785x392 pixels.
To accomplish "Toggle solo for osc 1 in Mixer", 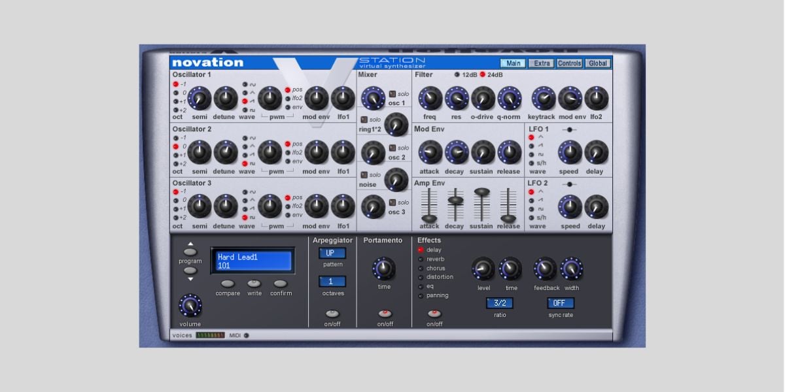I will [x=392, y=94].
